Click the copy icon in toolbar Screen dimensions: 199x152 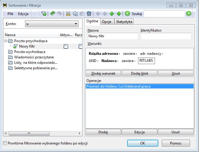click(75, 14)
